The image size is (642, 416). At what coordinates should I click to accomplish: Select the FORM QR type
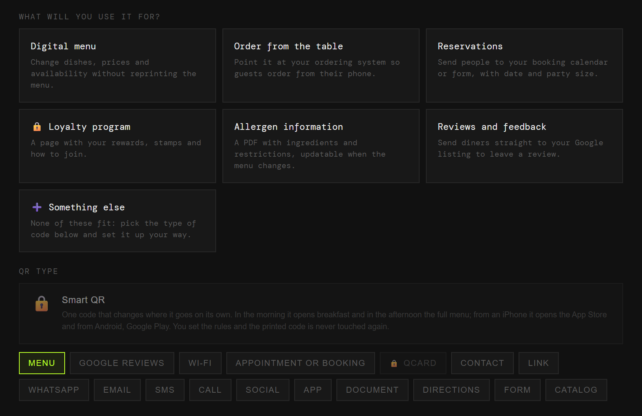coord(517,390)
